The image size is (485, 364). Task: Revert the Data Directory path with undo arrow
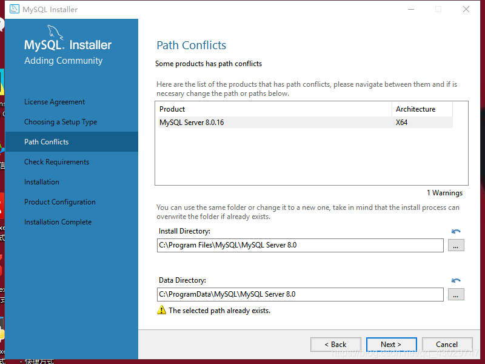[x=456, y=280]
